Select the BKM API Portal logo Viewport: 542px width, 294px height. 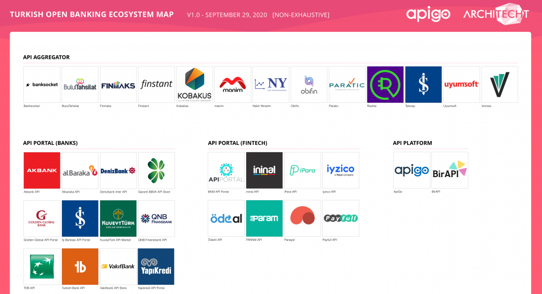(x=226, y=170)
